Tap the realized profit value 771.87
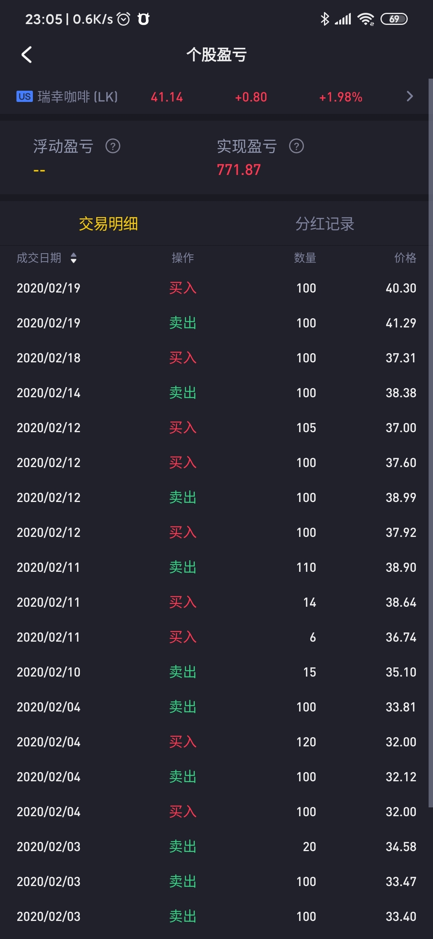The image size is (433, 939). [x=239, y=170]
